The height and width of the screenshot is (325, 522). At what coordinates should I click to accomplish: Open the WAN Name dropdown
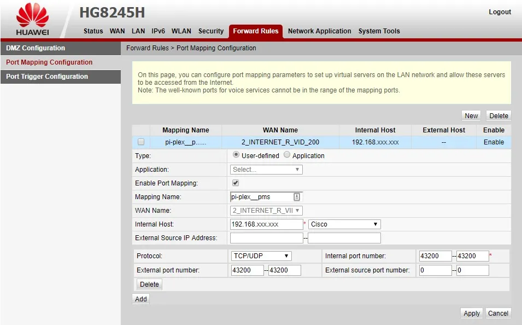pyautogui.click(x=266, y=211)
